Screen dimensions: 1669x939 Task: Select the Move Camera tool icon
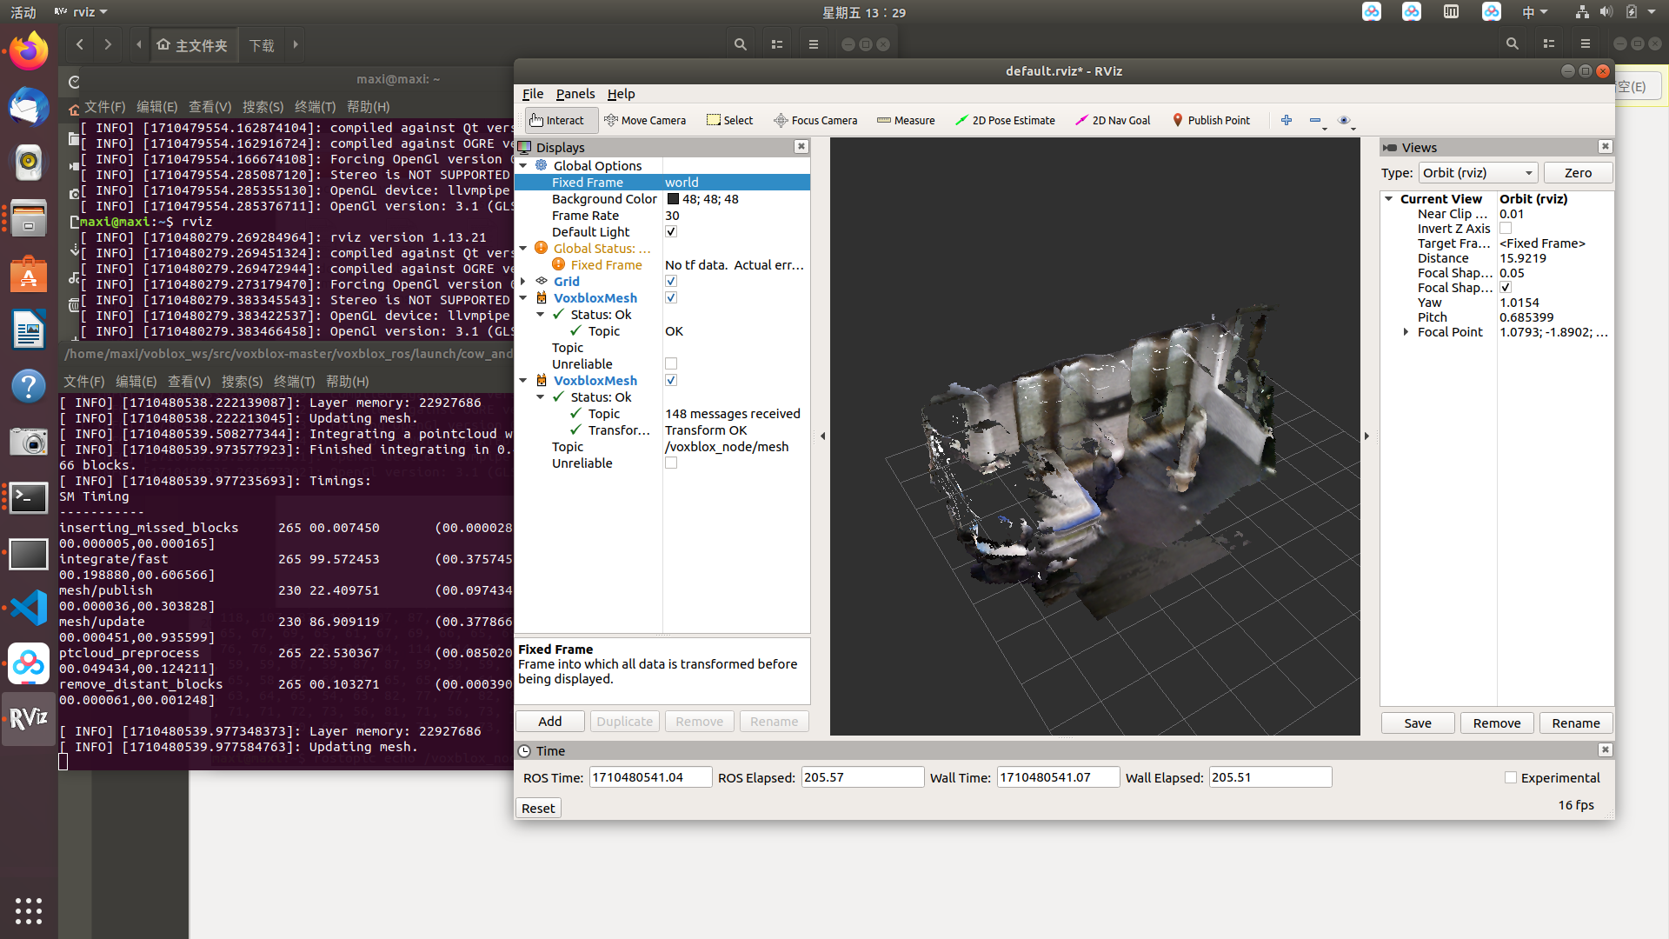[611, 119]
